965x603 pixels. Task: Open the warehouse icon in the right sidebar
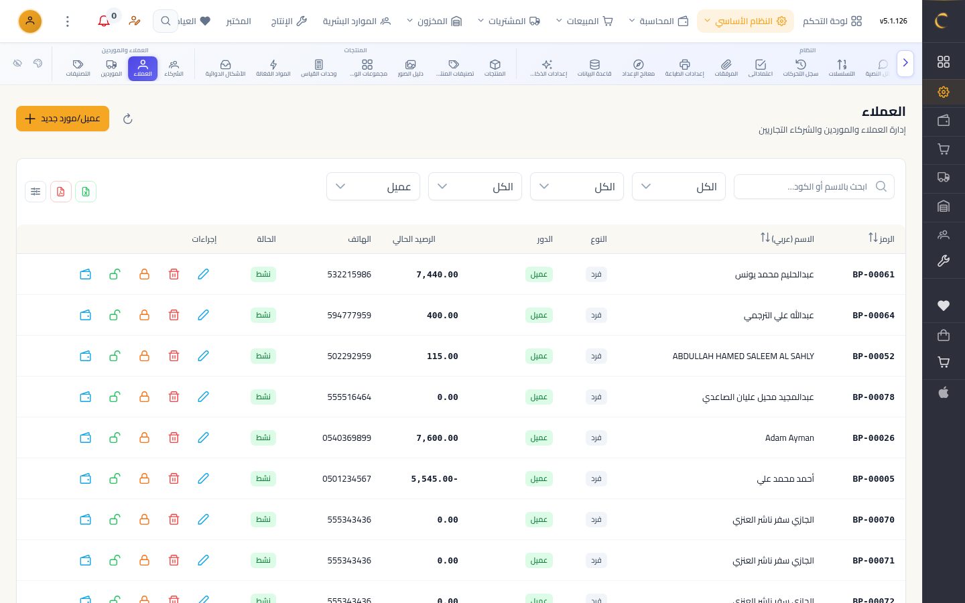pos(944,206)
